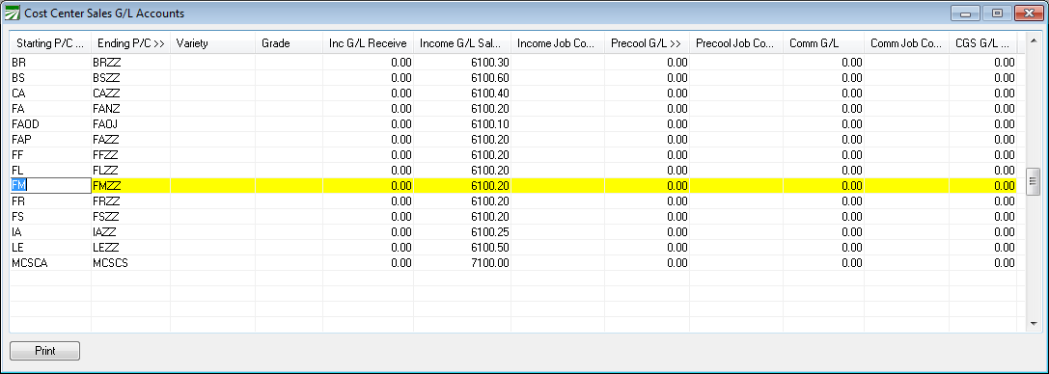Click the FAZZ ending P/C cell
The image size is (1049, 374).
[130, 140]
